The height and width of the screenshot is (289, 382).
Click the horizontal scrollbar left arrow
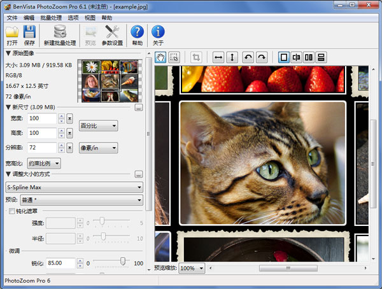(211, 268)
